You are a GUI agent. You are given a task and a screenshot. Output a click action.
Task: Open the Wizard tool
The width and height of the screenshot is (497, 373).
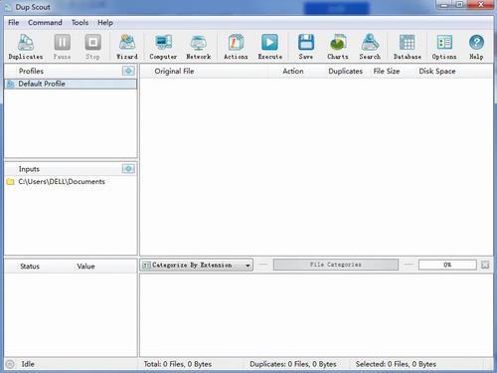tap(127, 47)
